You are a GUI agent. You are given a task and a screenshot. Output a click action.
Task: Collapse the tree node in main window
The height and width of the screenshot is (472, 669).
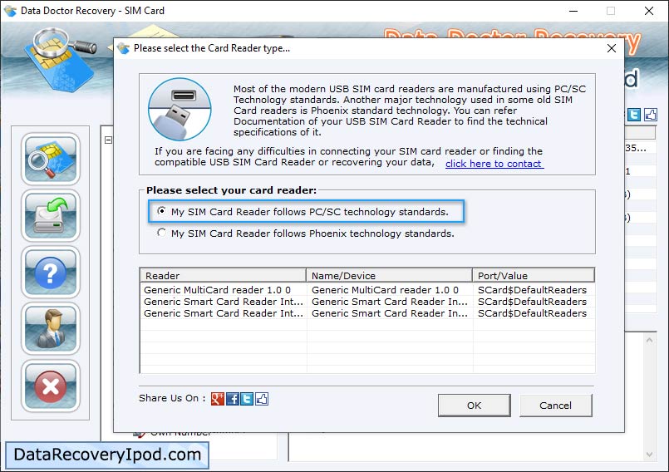(108, 140)
